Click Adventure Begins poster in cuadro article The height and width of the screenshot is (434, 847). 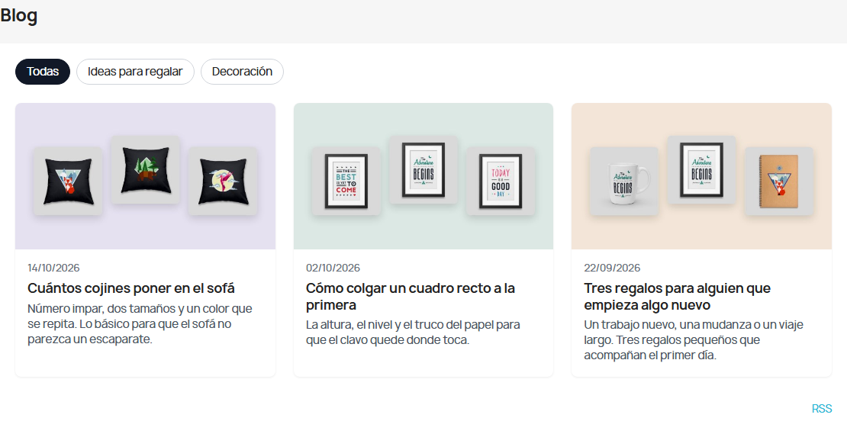(x=423, y=169)
